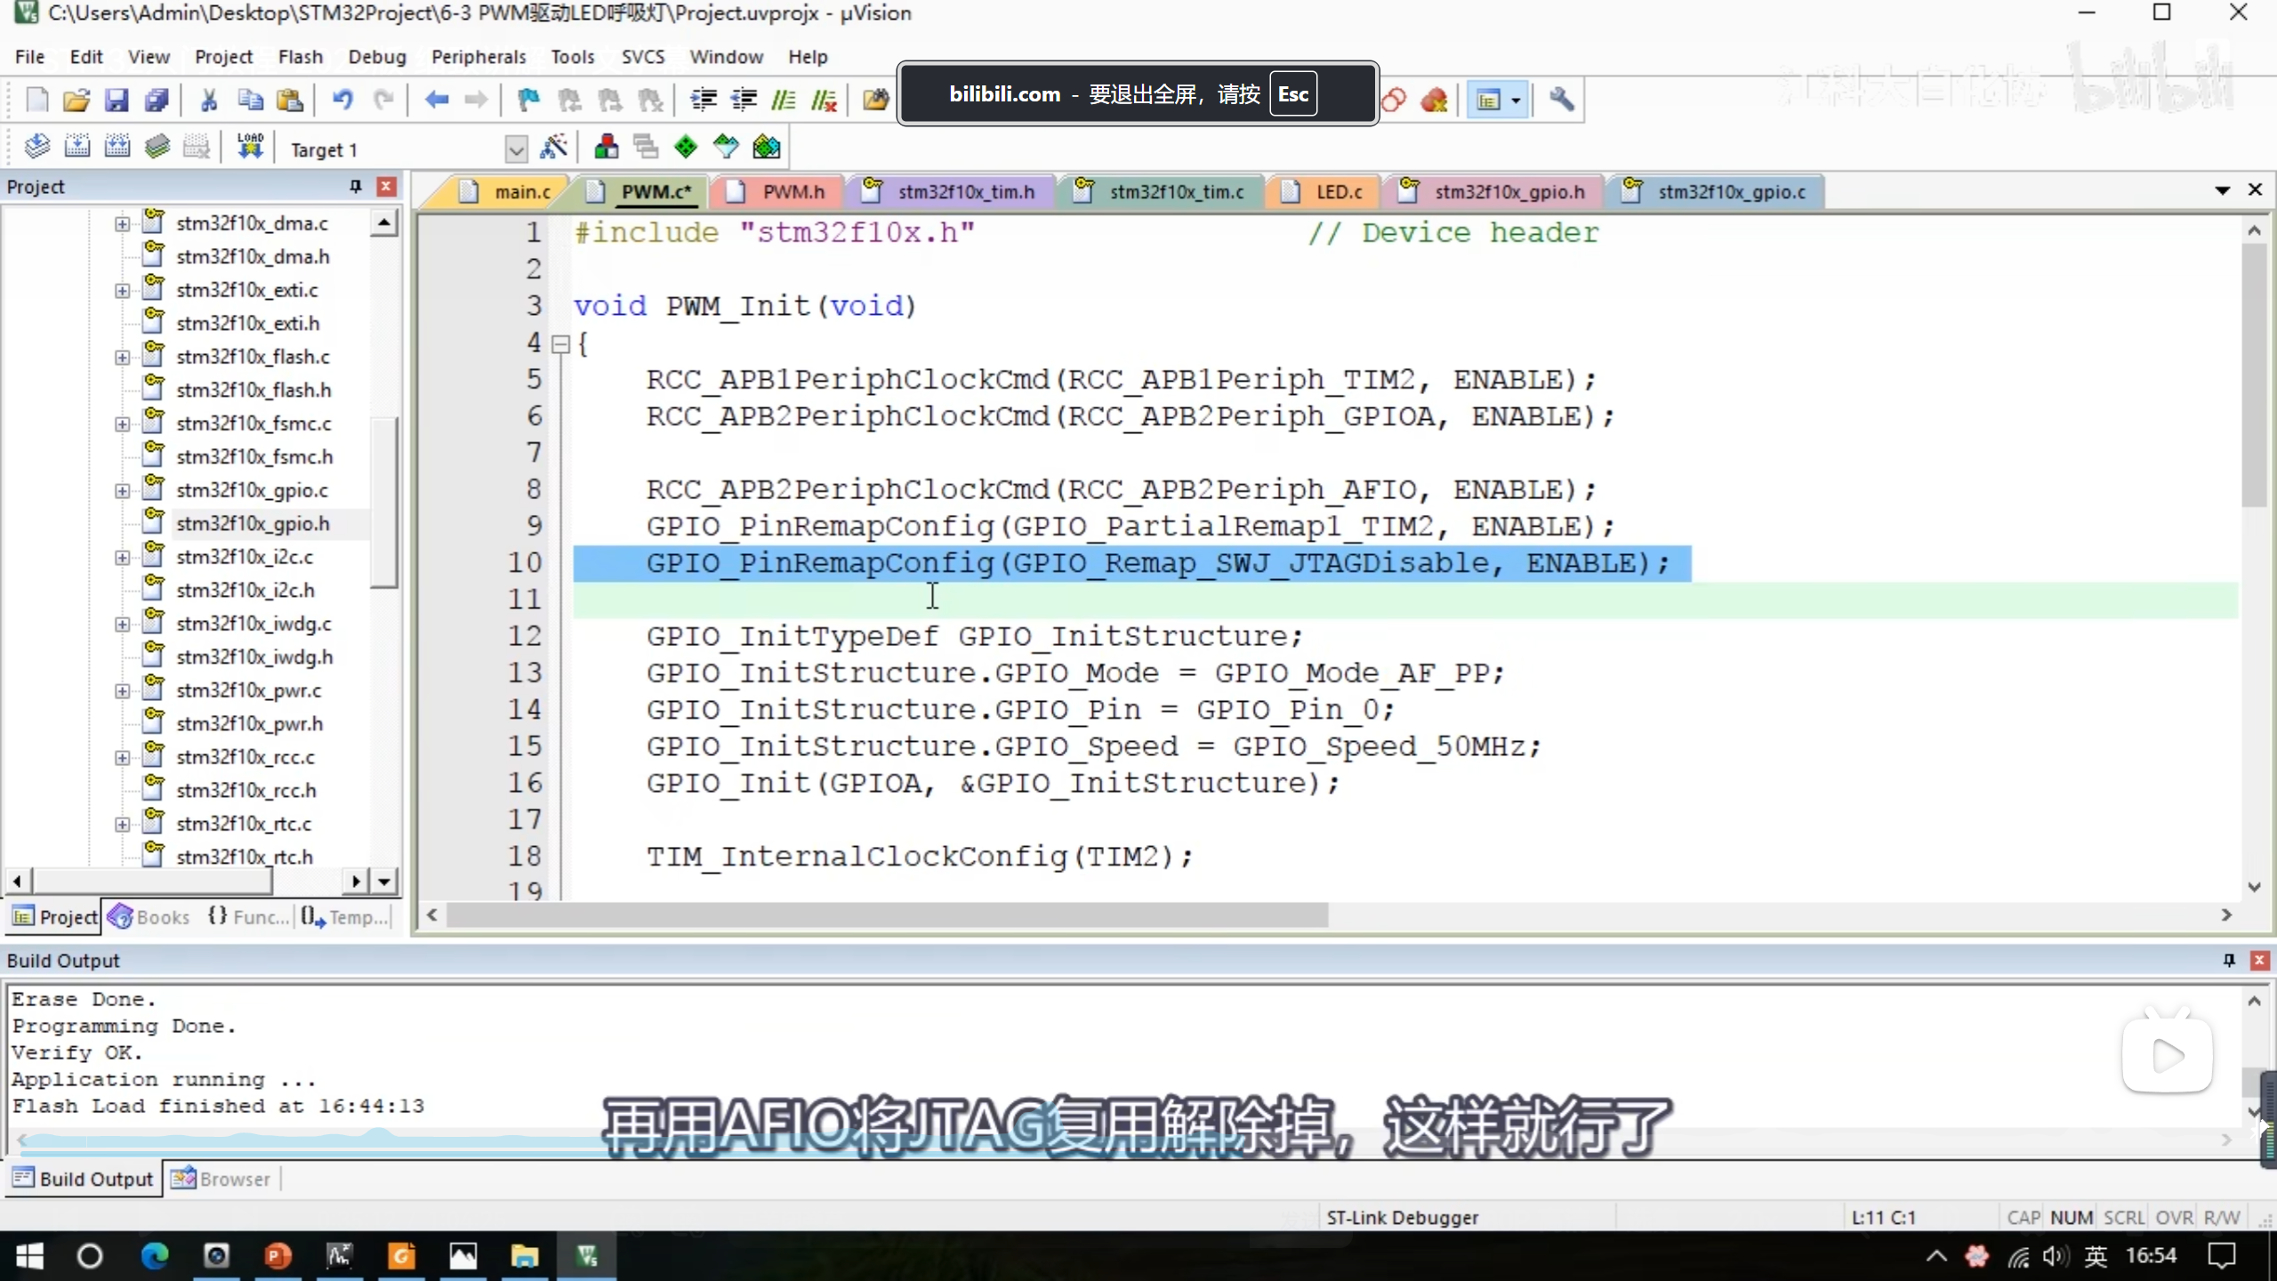Expand stm32f10x_rcc.c tree node
Screen dimensions: 2277x1281
(122, 757)
